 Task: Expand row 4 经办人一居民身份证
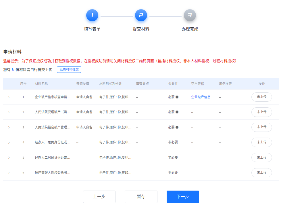[x=9, y=143]
